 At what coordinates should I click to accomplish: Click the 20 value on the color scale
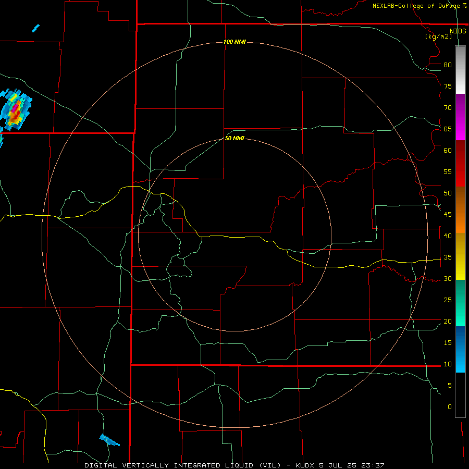[x=448, y=322]
